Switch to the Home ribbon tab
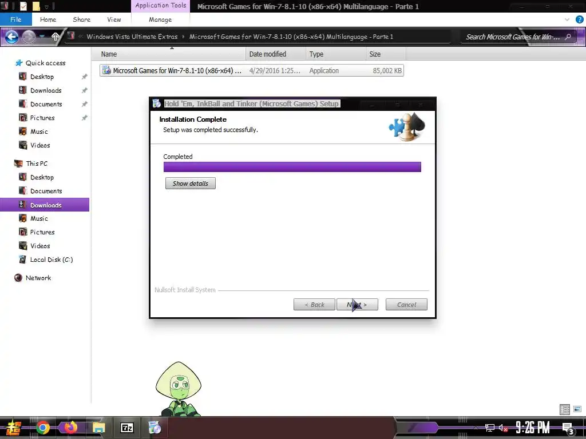586x439 pixels. (48, 19)
